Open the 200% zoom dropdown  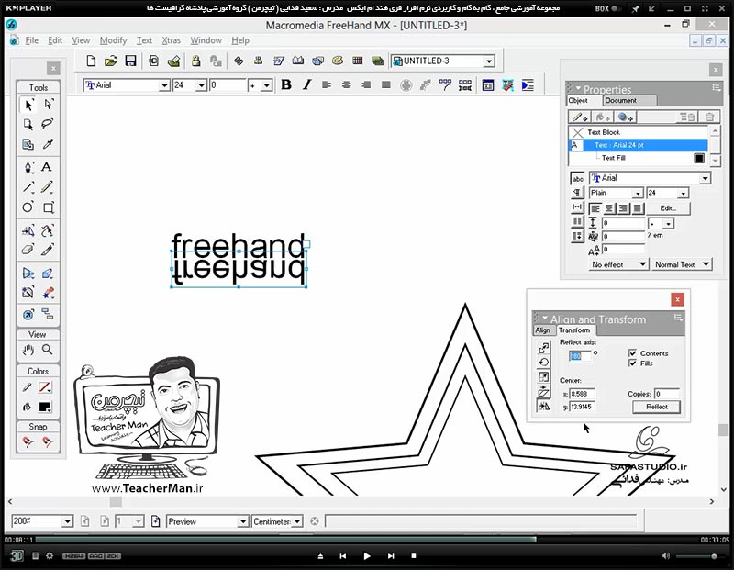[67, 521]
